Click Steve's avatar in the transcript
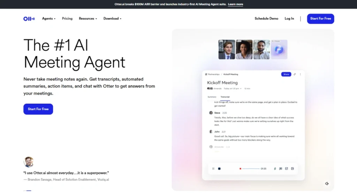 click(211, 113)
